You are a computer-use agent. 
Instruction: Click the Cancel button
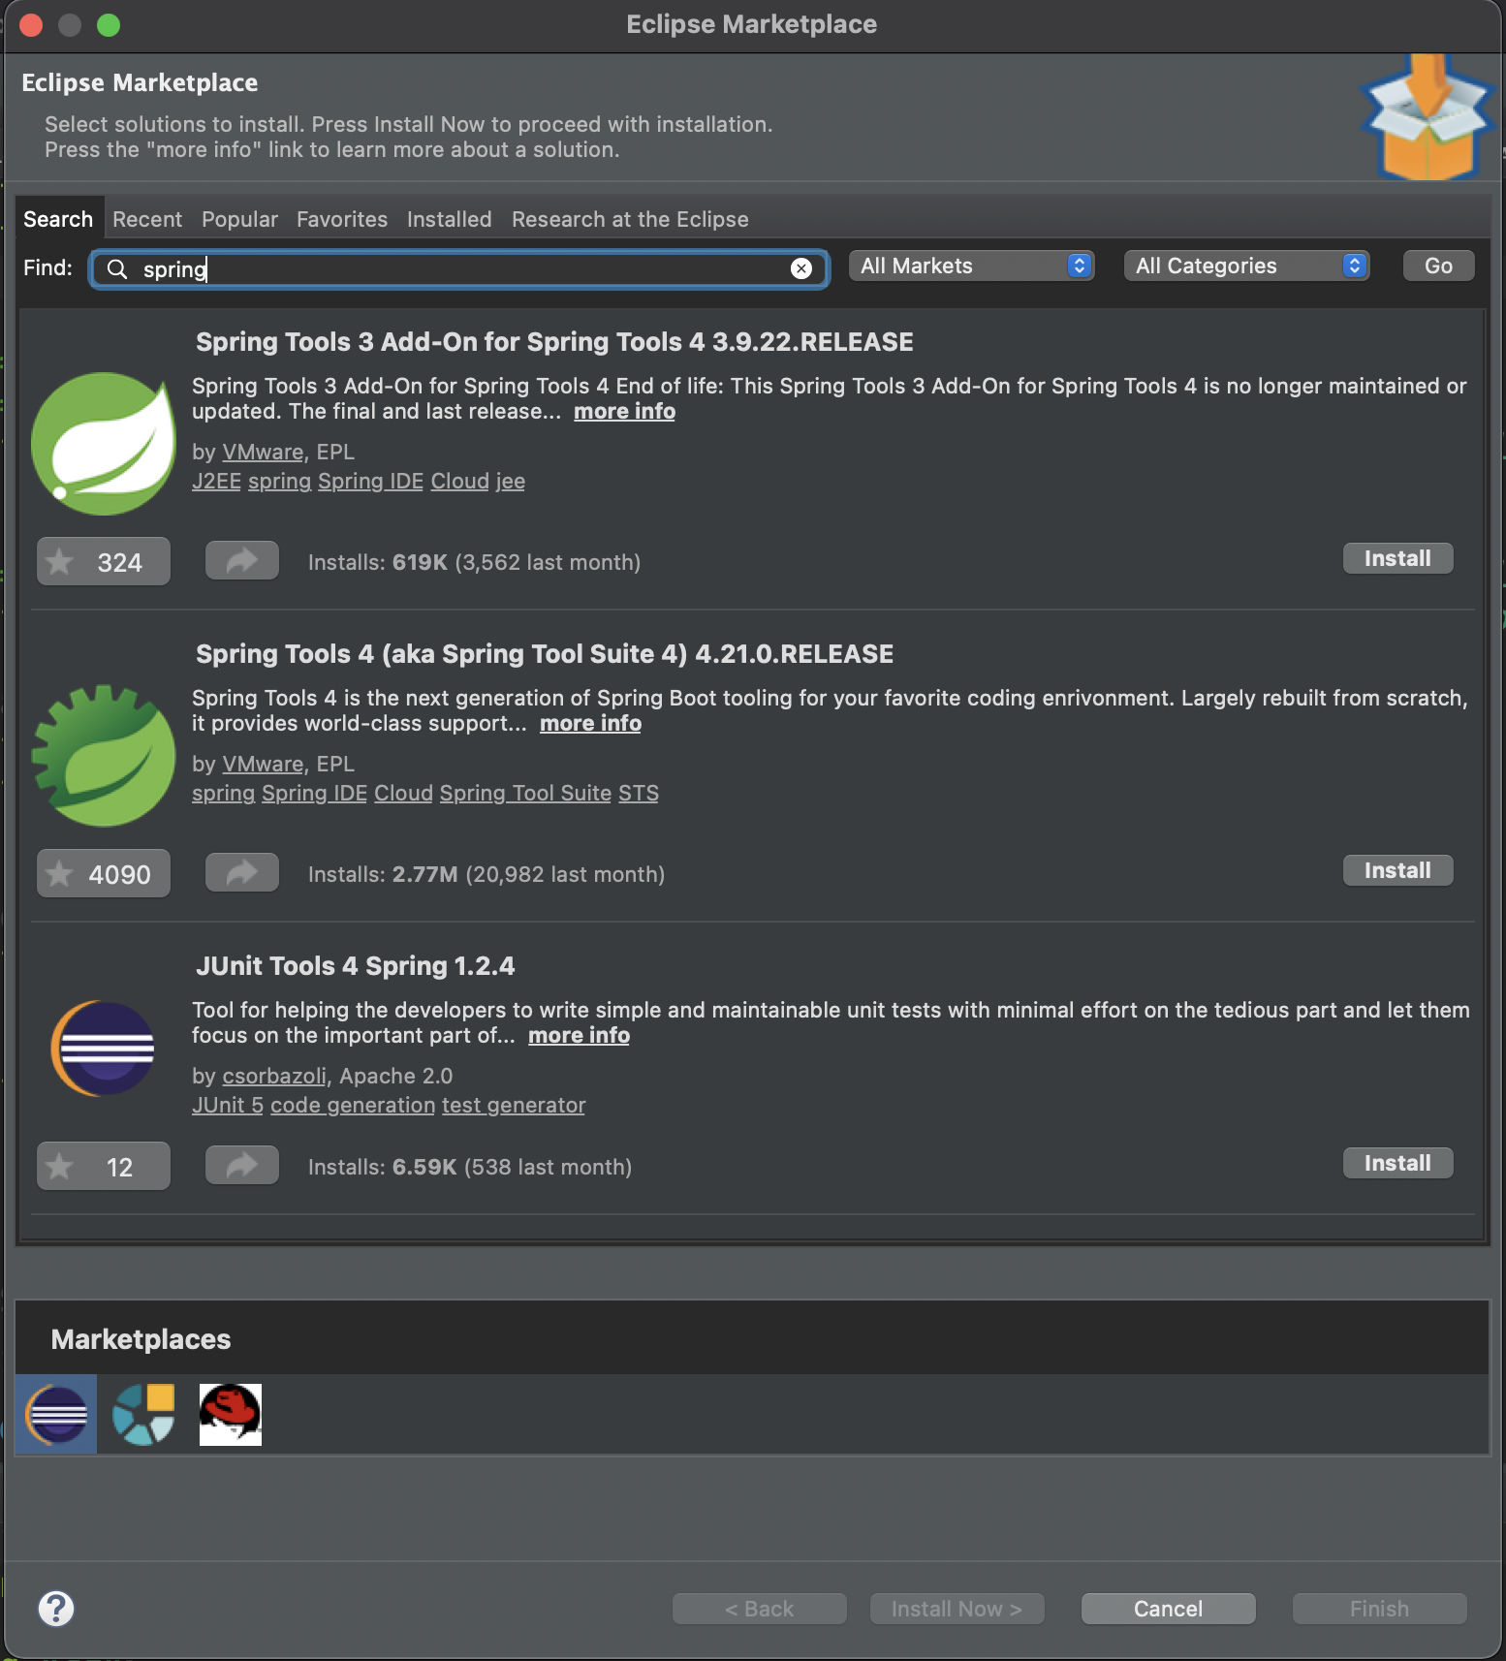pos(1168,1609)
